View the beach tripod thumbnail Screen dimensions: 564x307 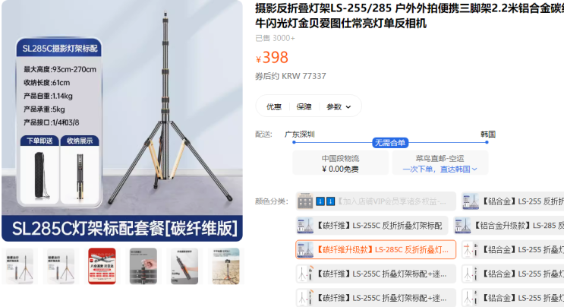point(225,266)
